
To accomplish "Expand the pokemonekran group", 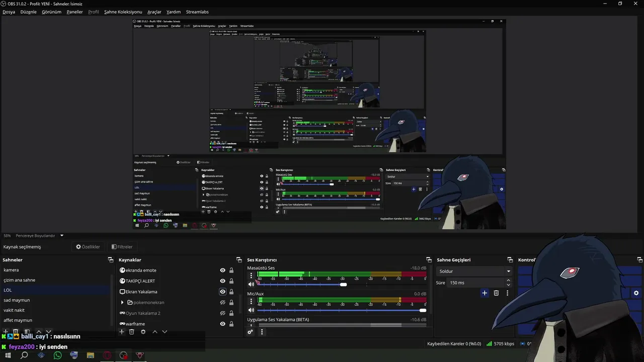I will click(122, 303).
